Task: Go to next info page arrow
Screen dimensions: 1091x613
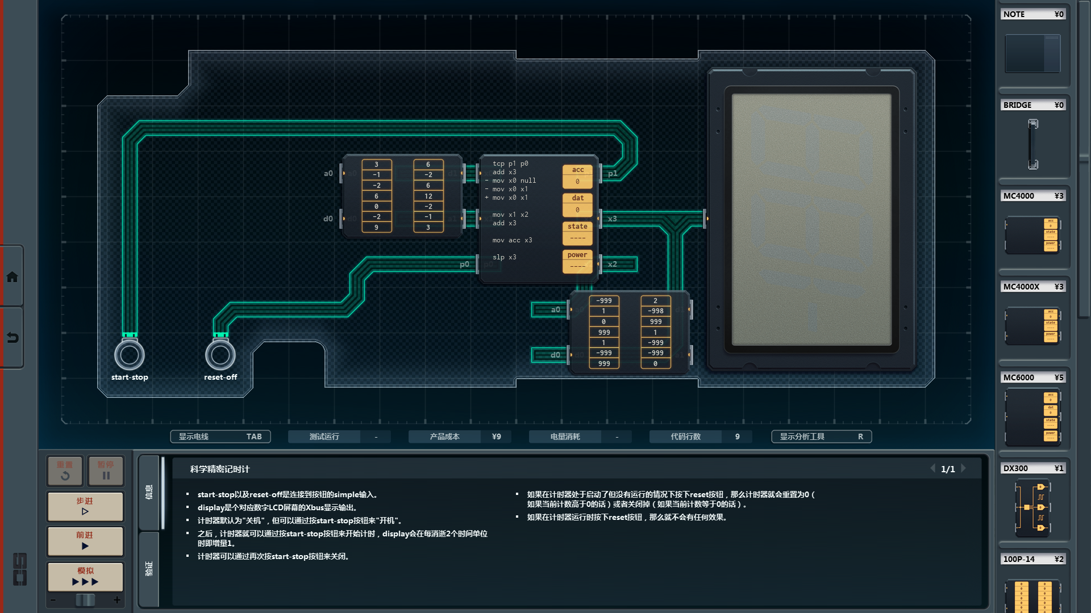Action: click(x=963, y=469)
